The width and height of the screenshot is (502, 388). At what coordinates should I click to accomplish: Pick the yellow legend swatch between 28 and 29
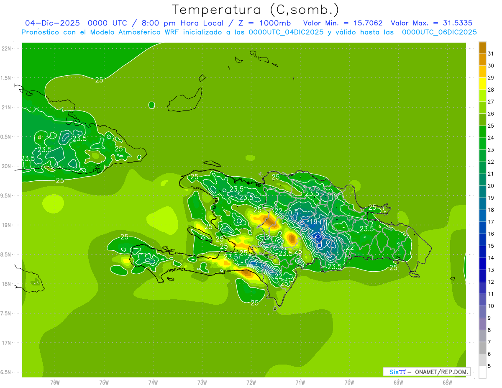482,84
